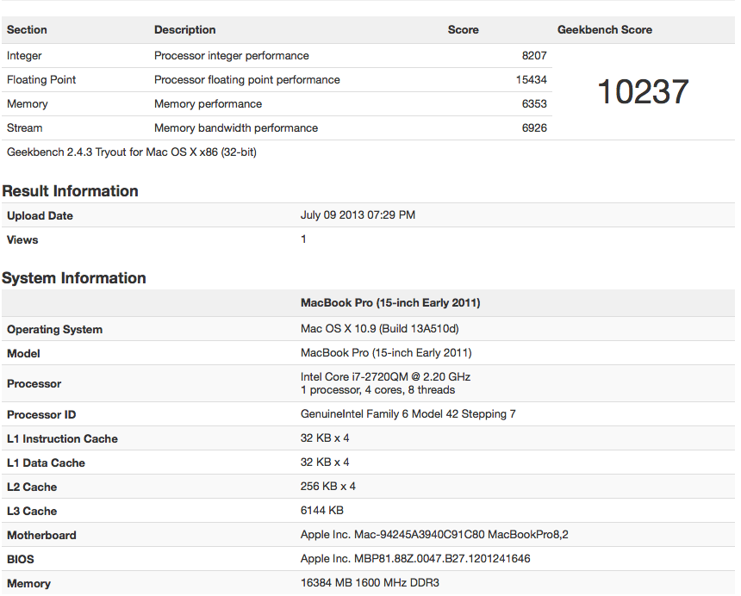Select the Stream score 6926
Screen dimensions: 741x596
click(534, 128)
